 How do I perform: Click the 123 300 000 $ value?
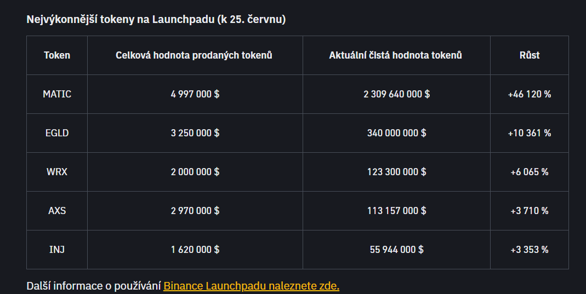[396, 172]
